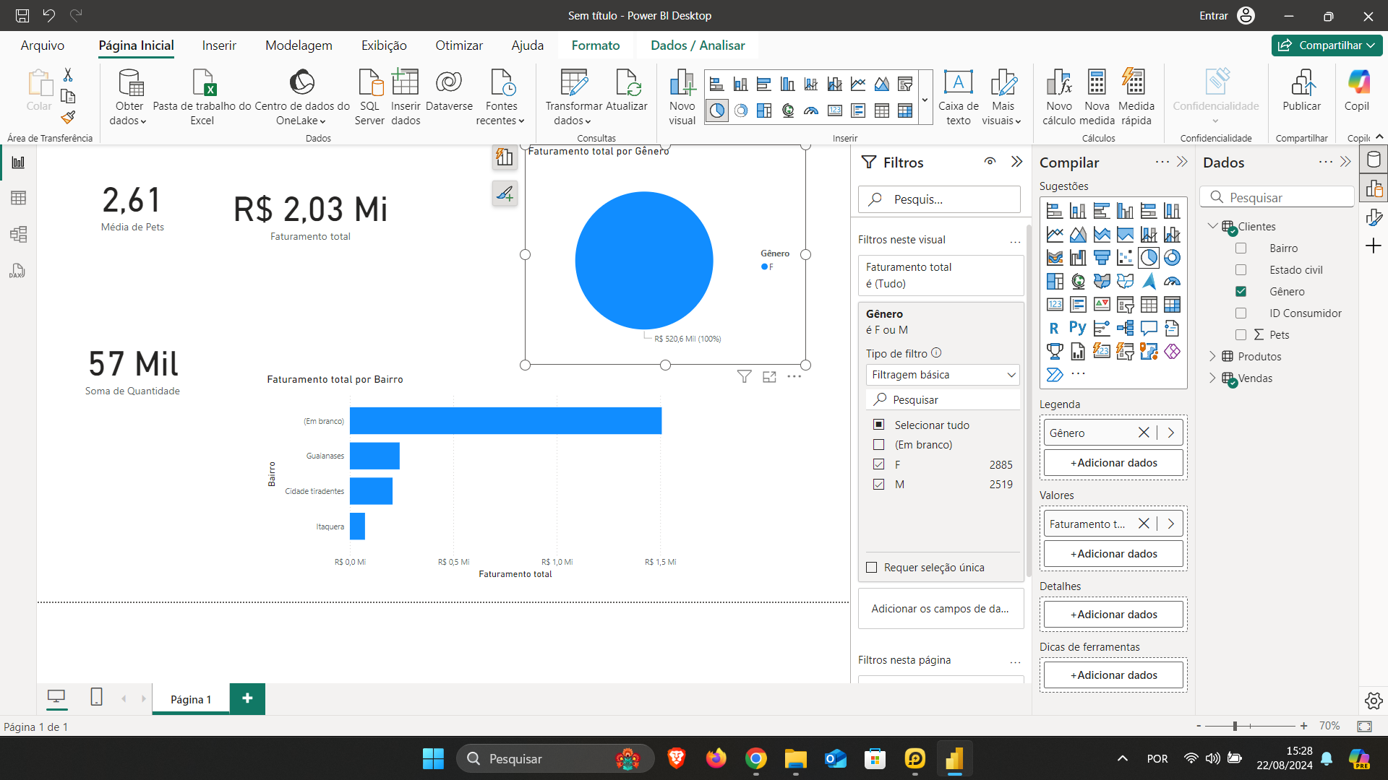
Task: Click the Inserir dados icon
Action: 406,83
